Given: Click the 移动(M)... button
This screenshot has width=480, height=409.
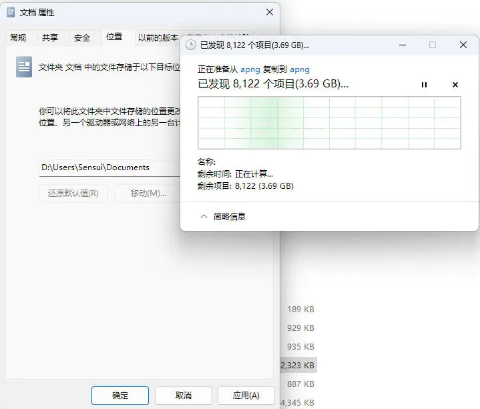Looking at the screenshot, I should tap(148, 193).
